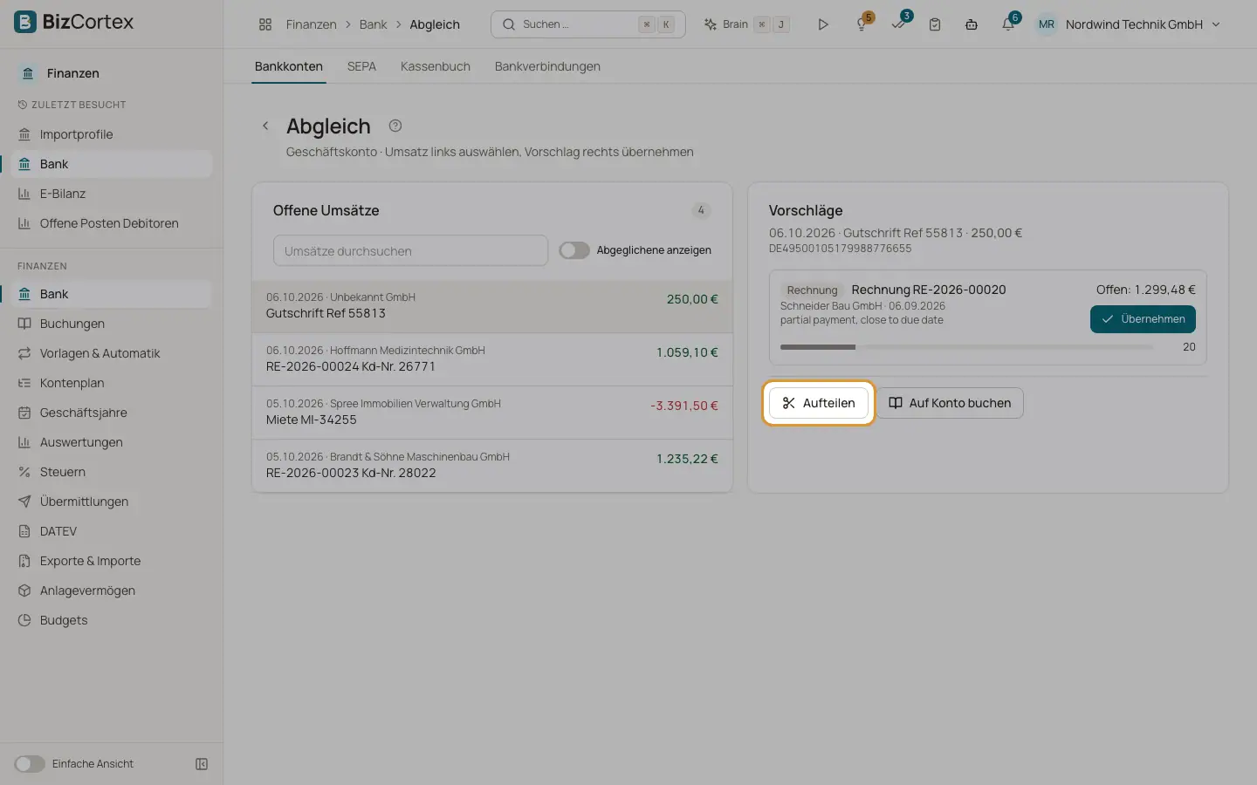Open Brain assistant in the top bar
The image size is (1257, 785).
point(747,24)
